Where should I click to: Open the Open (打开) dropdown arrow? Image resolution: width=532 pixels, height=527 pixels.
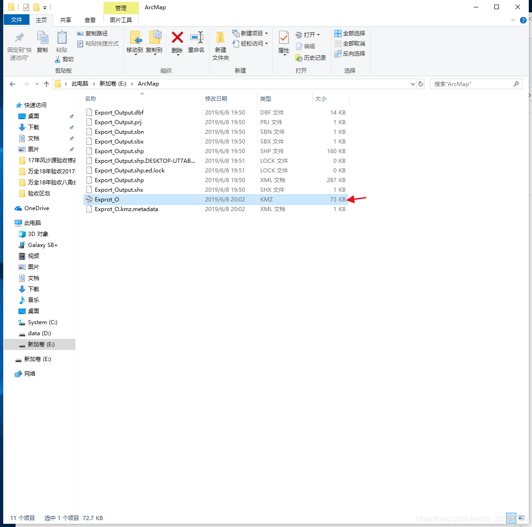point(318,34)
